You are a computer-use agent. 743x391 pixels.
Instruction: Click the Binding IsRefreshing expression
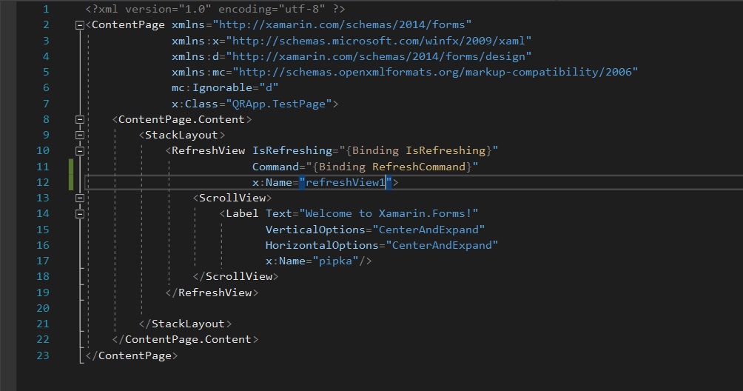[419, 151]
